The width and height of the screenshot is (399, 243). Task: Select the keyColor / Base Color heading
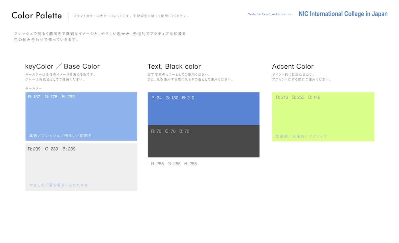tap(63, 66)
